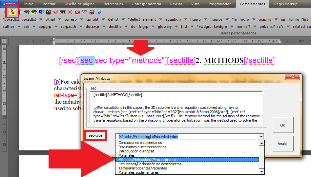This screenshot has height=177, width=311.
Task: Click the trash can delete icon
Action: click(x=20, y=12)
